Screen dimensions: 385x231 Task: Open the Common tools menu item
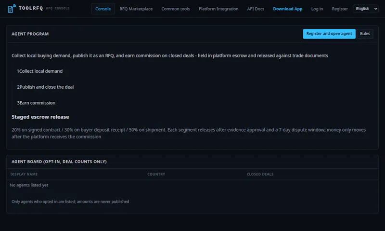pyautogui.click(x=176, y=9)
